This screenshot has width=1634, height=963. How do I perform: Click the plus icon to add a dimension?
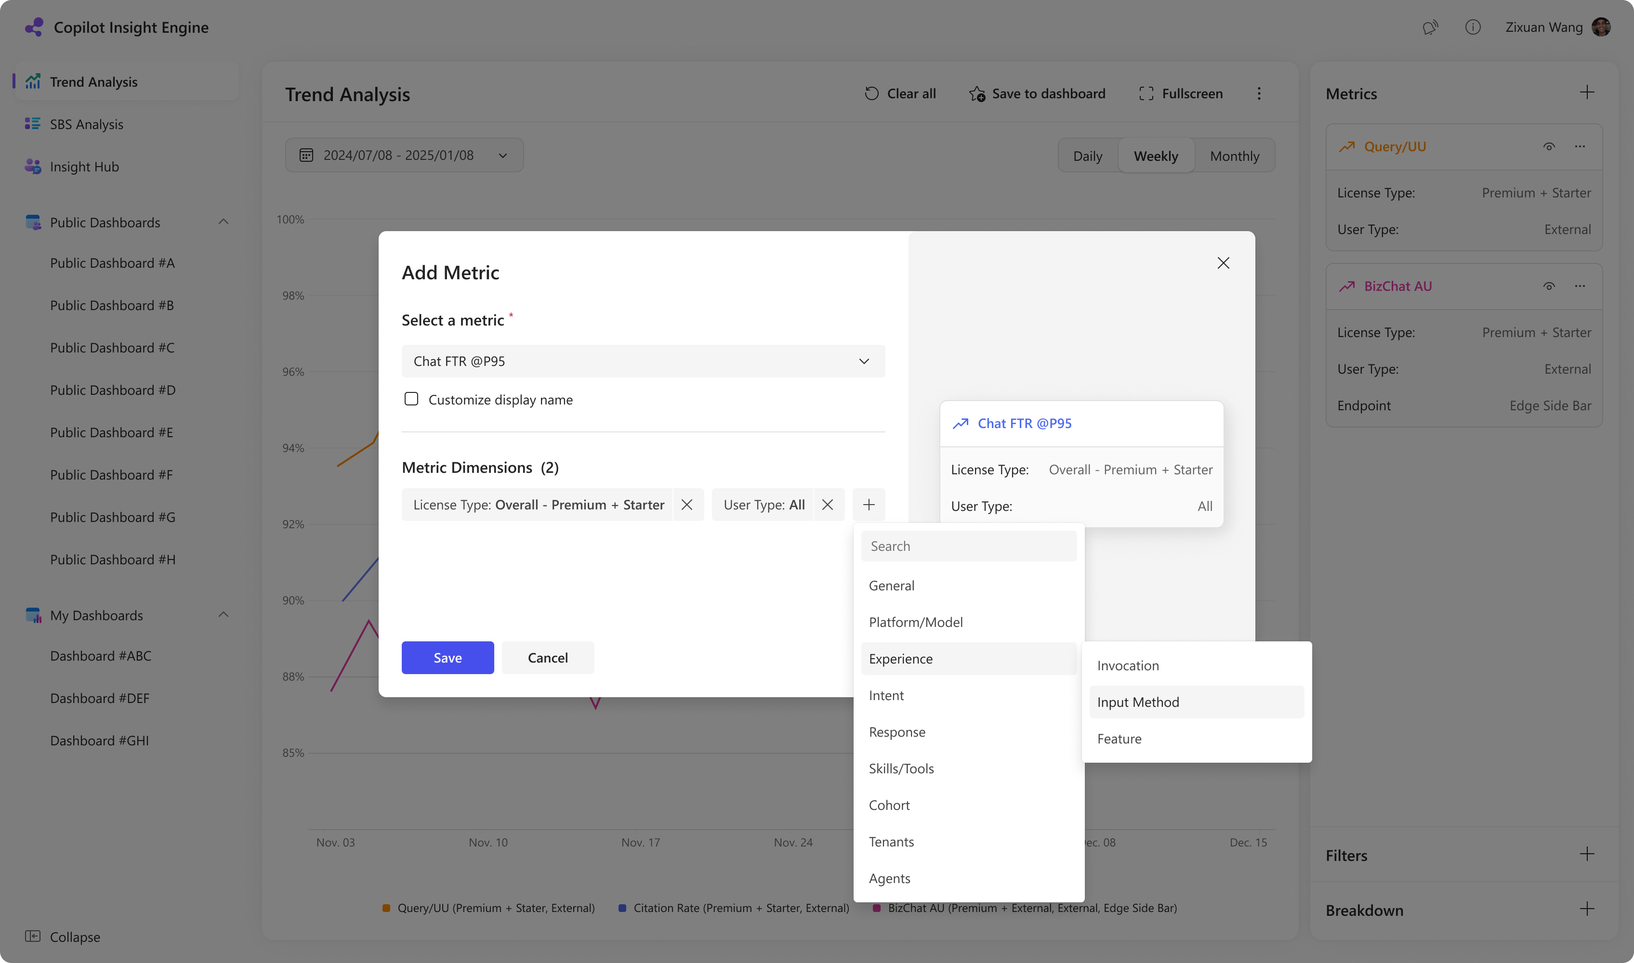click(x=869, y=505)
